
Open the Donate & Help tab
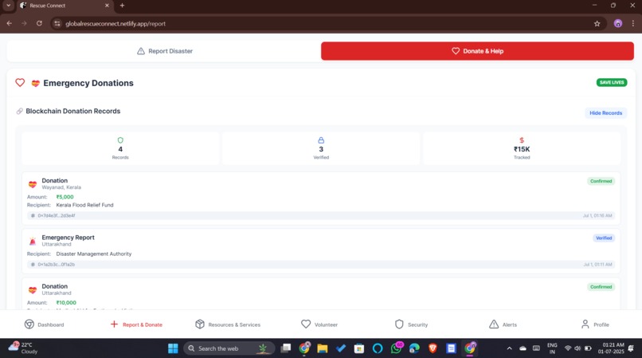pyautogui.click(x=477, y=51)
